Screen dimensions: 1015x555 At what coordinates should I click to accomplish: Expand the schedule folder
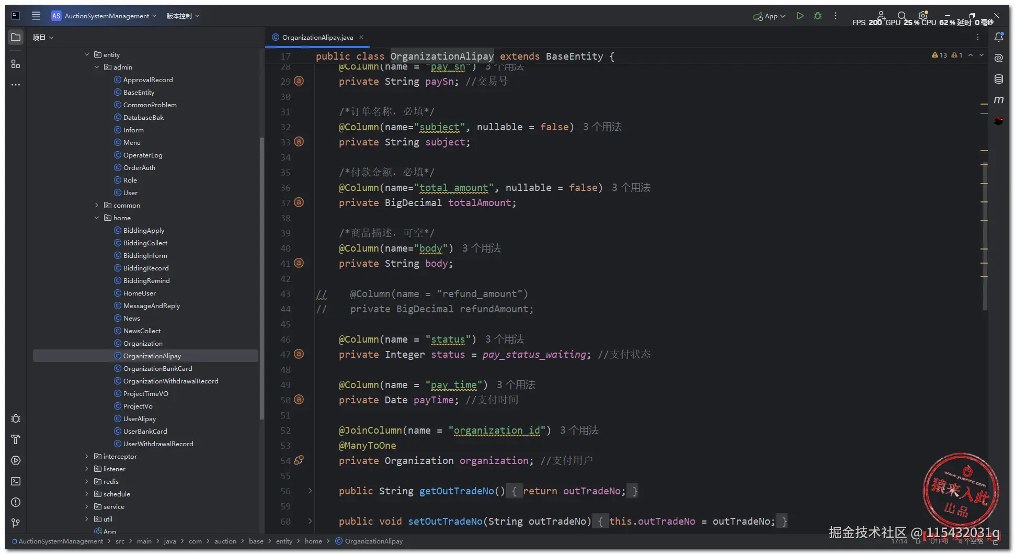(87, 494)
